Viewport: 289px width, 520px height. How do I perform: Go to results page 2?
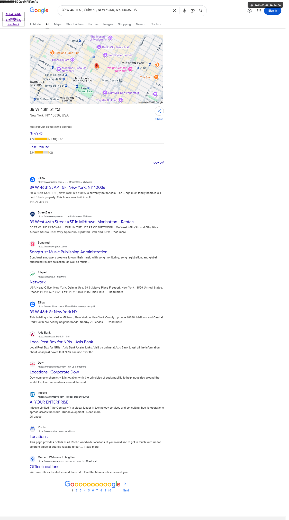click(x=76, y=490)
